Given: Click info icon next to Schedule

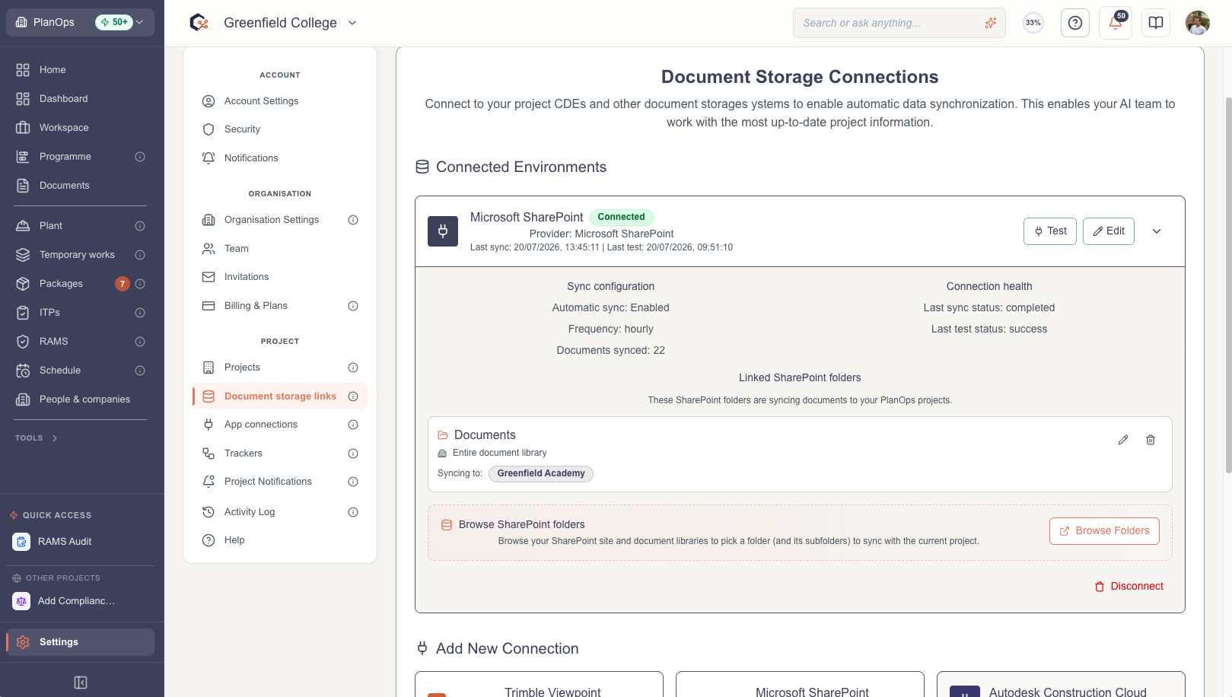Looking at the screenshot, I should tap(140, 371).
